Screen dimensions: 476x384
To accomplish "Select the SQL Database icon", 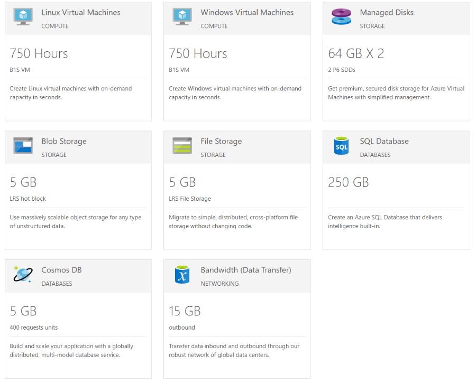I will click(341, 145).
